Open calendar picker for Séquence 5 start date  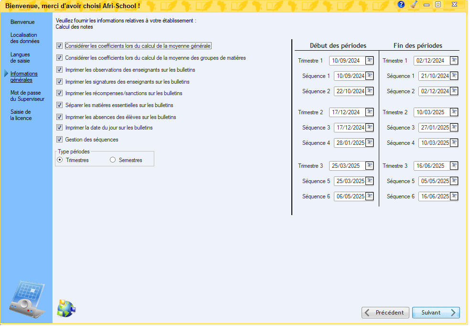(x=371, y=182)
